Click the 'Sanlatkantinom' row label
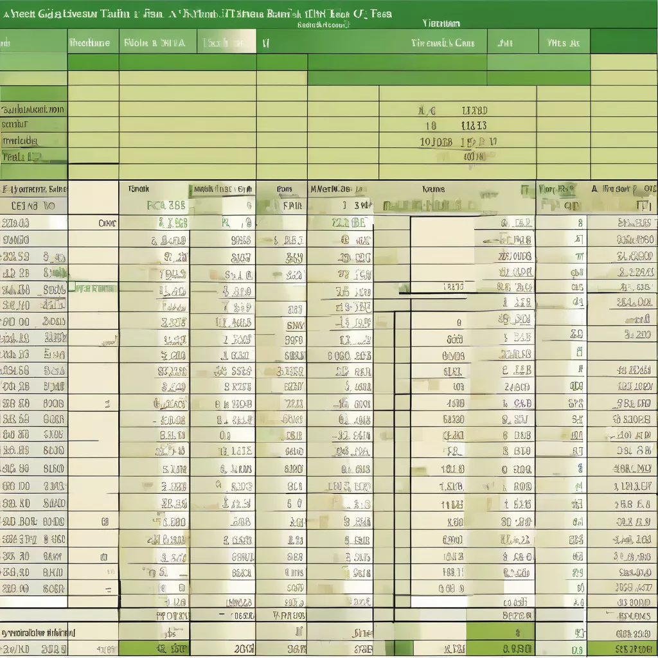This screenshot has width=658, height=658. [x=33, y=110]
